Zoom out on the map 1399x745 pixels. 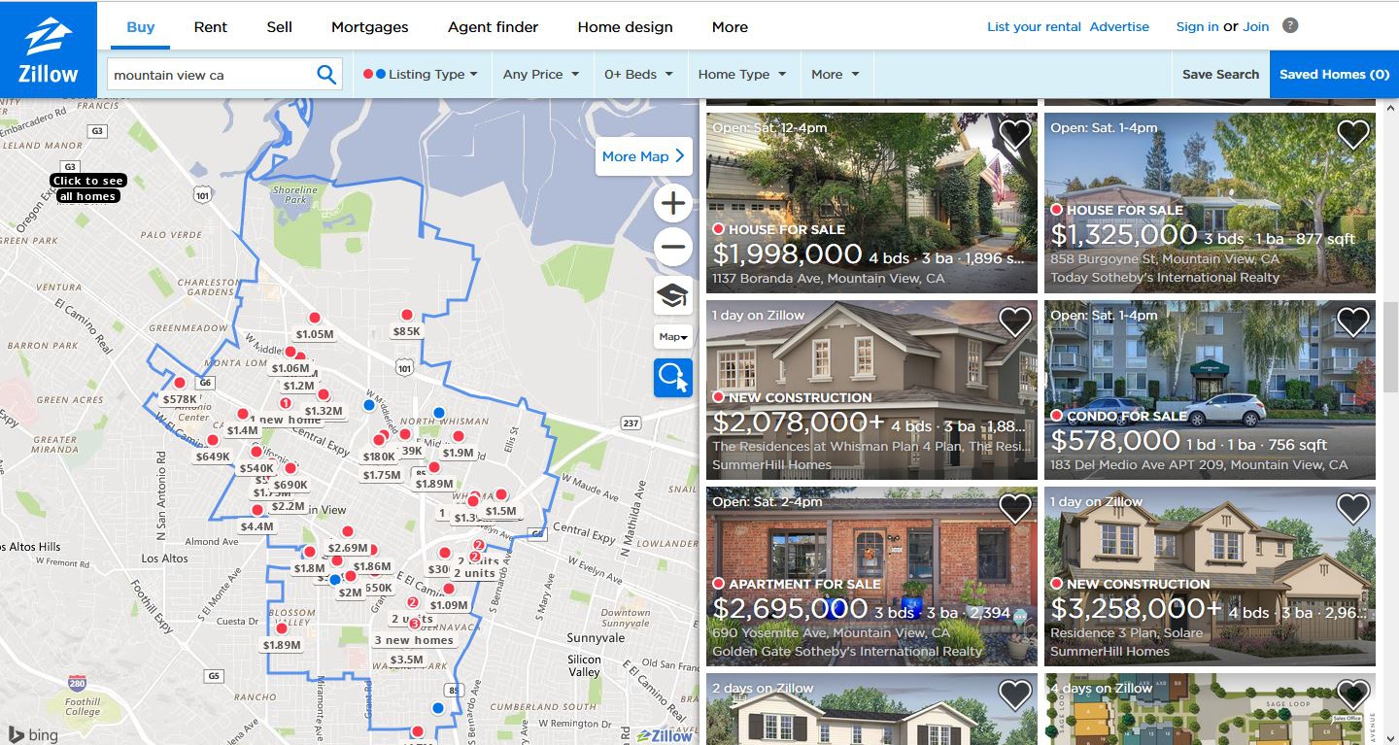pyautogui.click(x=672, y=247)
